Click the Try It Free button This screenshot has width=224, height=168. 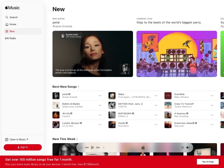point(208,162)
